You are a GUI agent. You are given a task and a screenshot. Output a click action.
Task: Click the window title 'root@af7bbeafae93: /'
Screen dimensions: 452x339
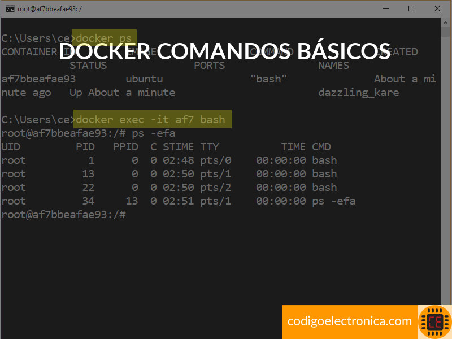pyautogui.click(x=50, y=9)
